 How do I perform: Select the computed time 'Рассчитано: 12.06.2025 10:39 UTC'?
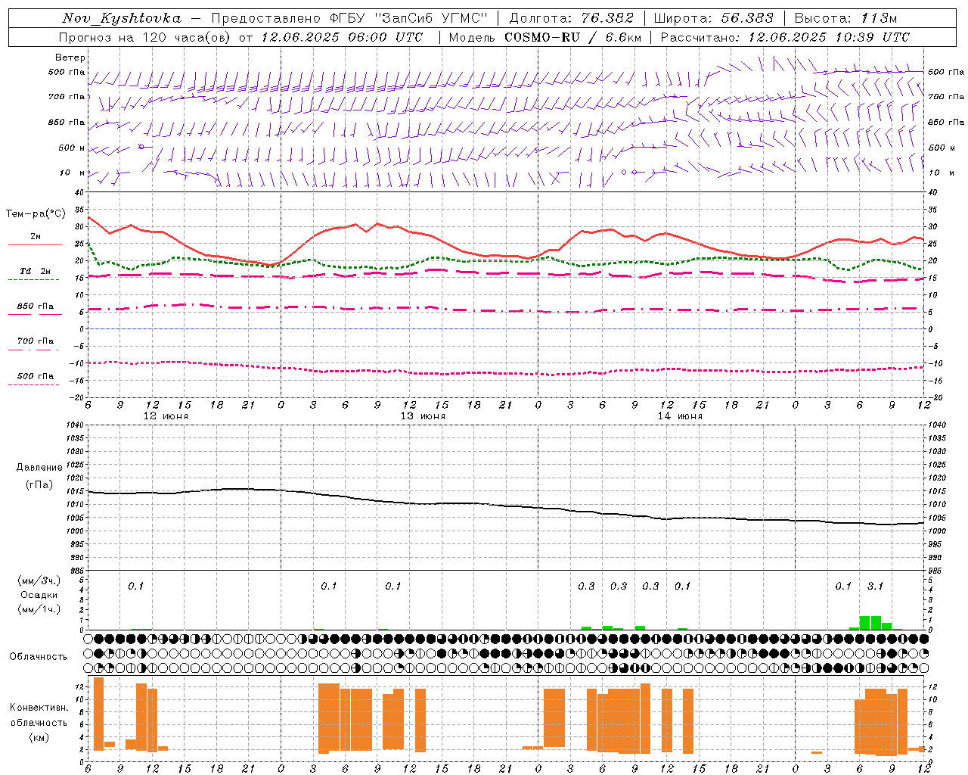pos(785,37)
